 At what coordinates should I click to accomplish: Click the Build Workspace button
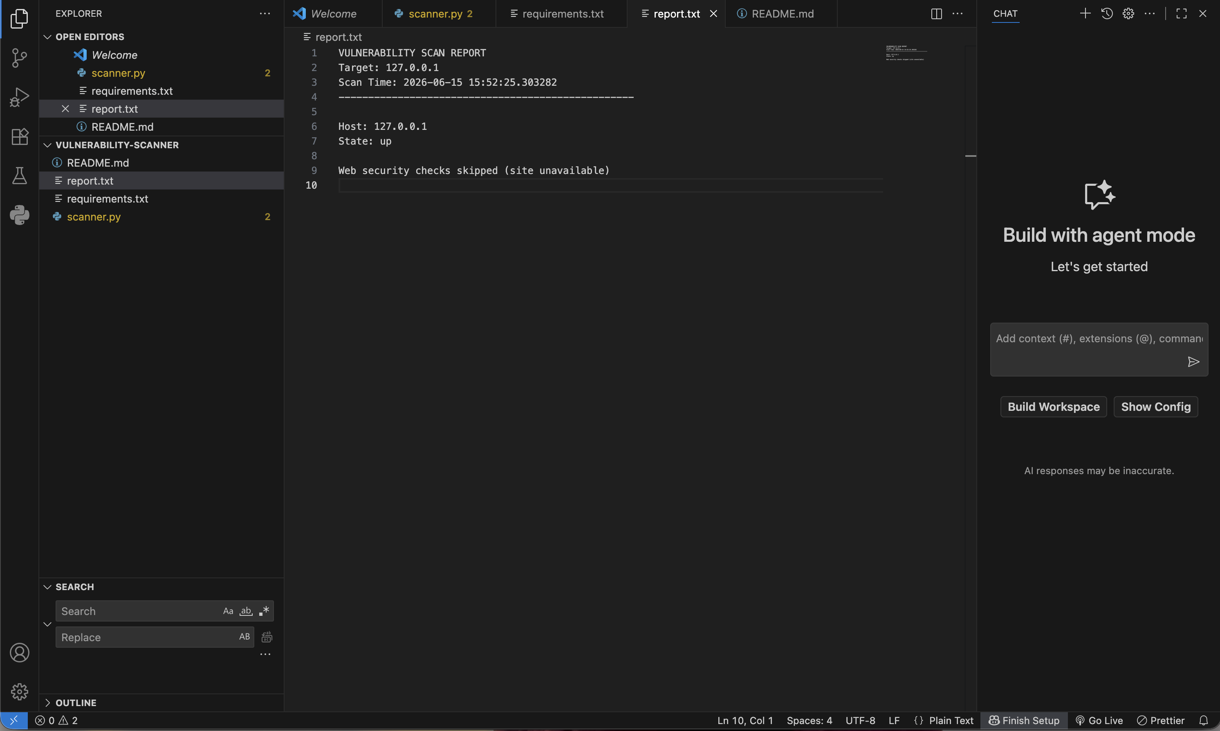[1053, 406]
